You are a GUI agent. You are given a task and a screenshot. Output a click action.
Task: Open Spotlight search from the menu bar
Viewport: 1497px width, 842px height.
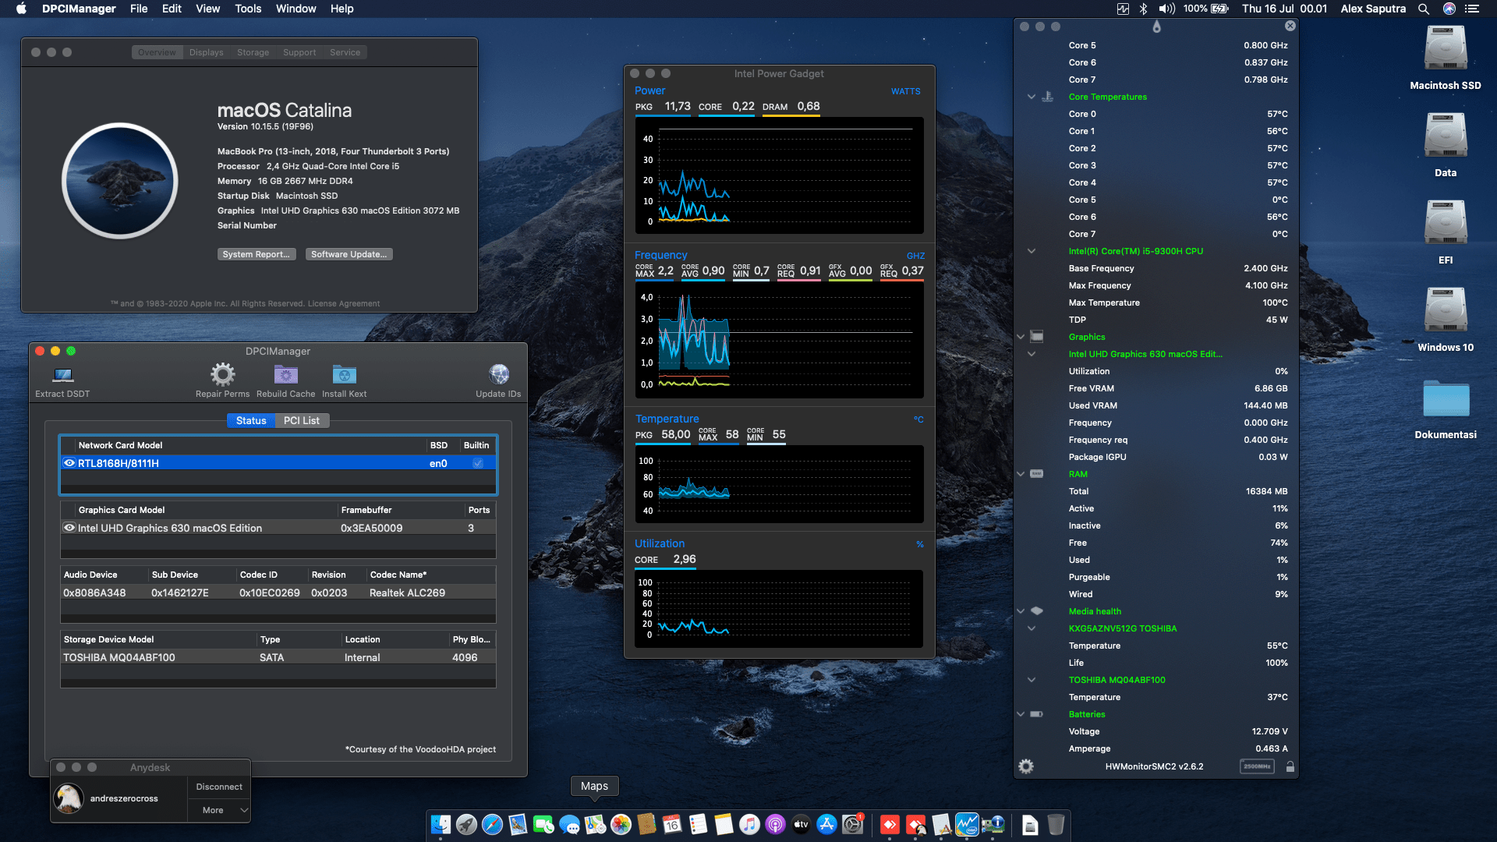pos(1424,9)
